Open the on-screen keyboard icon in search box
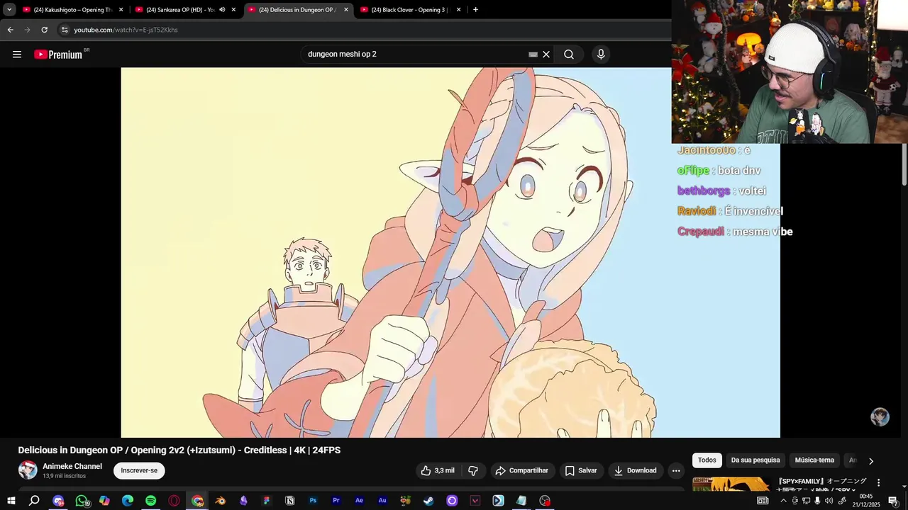The height and width of the screenshot is (510, 908). click(x=533, y=55)
